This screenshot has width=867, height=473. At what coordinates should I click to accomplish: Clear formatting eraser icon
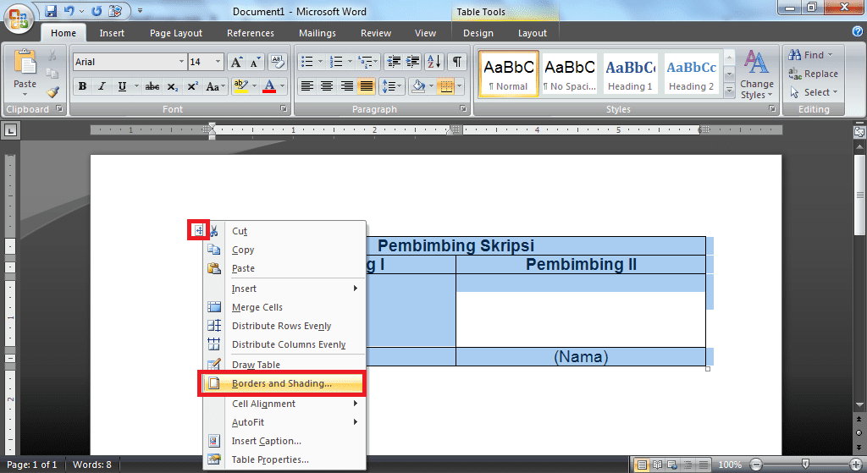coord(277,62)
